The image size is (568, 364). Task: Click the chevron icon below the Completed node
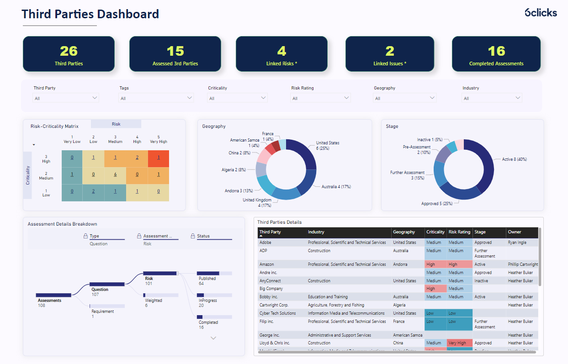(x=213, y=338)
